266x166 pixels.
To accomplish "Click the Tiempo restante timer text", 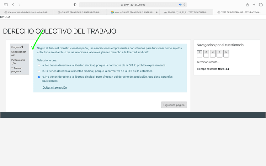I will (x=213, y=69).
